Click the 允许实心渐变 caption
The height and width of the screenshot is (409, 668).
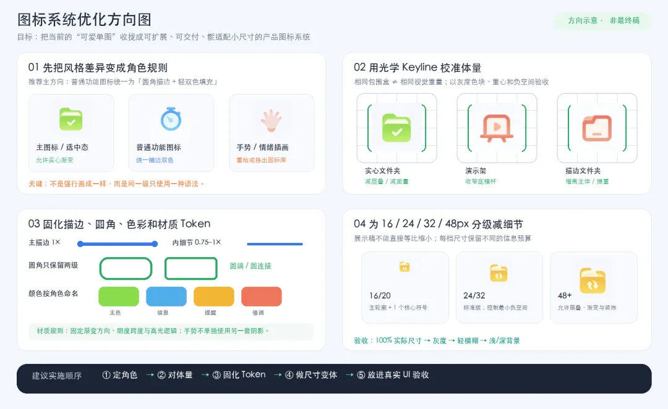point(54,160)
